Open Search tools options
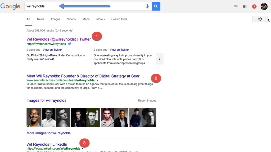Image resolution: width=271 pixels, height=152 pixels. tap(119, 19)
